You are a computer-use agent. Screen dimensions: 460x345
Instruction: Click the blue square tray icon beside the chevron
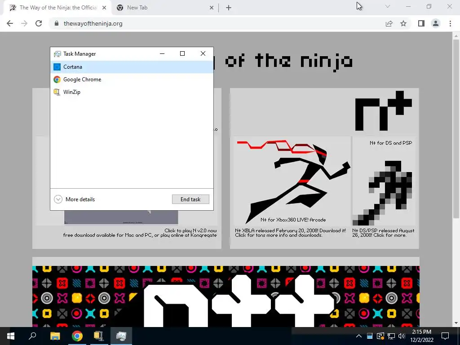(370, 336)
